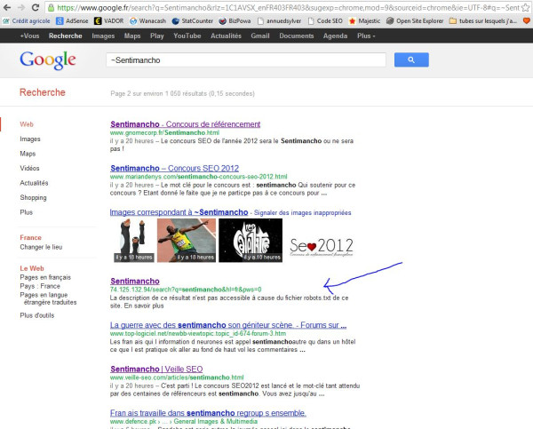The width and height of the screenshot is (533, 429).
Task: Open the raised hands image thumbnail
Action: pyautogui.click(x=134, y=241)
